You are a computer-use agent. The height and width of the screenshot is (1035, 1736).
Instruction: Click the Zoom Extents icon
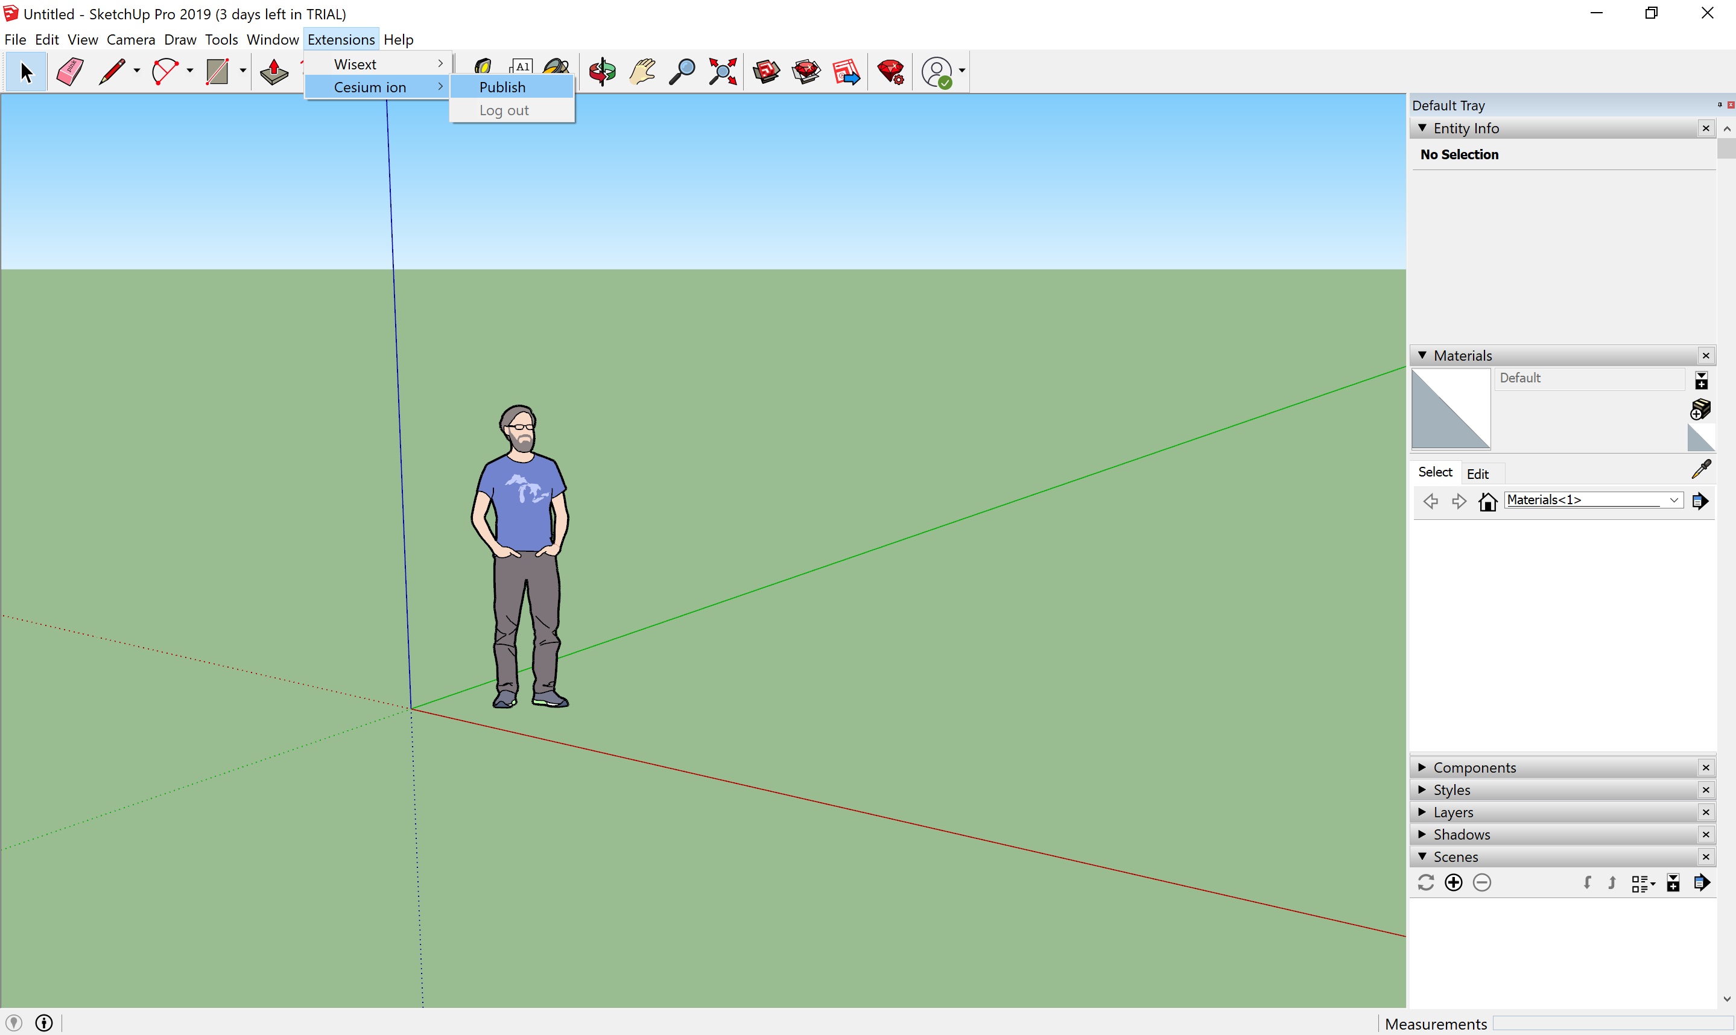point(723,72)
